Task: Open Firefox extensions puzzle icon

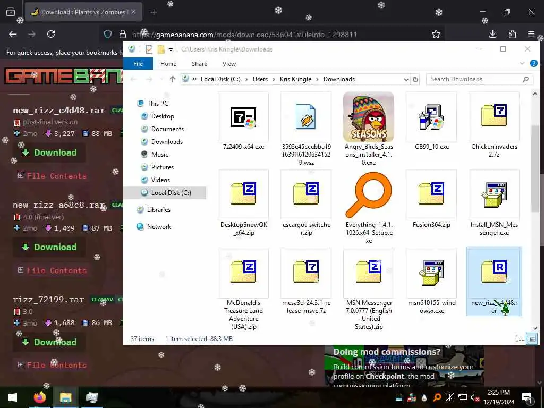Action: pos(512,34)
